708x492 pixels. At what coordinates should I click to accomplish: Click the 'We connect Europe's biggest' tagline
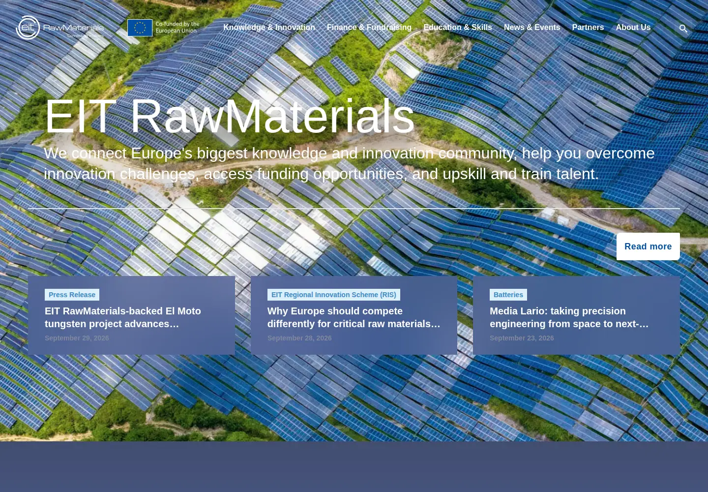[x=349, y=163]
